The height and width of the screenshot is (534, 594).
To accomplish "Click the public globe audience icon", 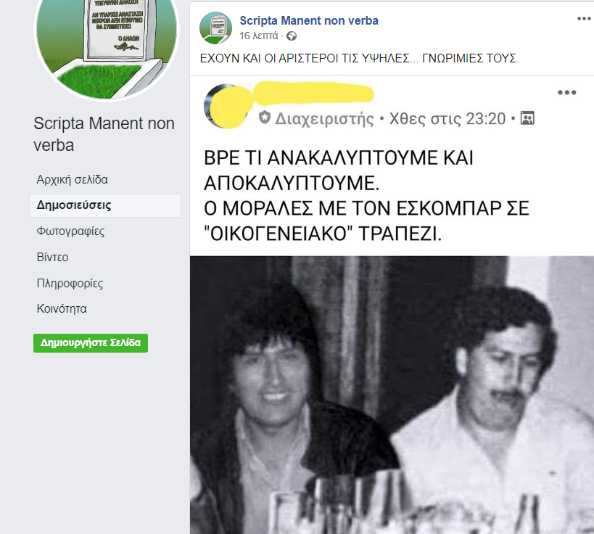I will [x=292, y=36].
